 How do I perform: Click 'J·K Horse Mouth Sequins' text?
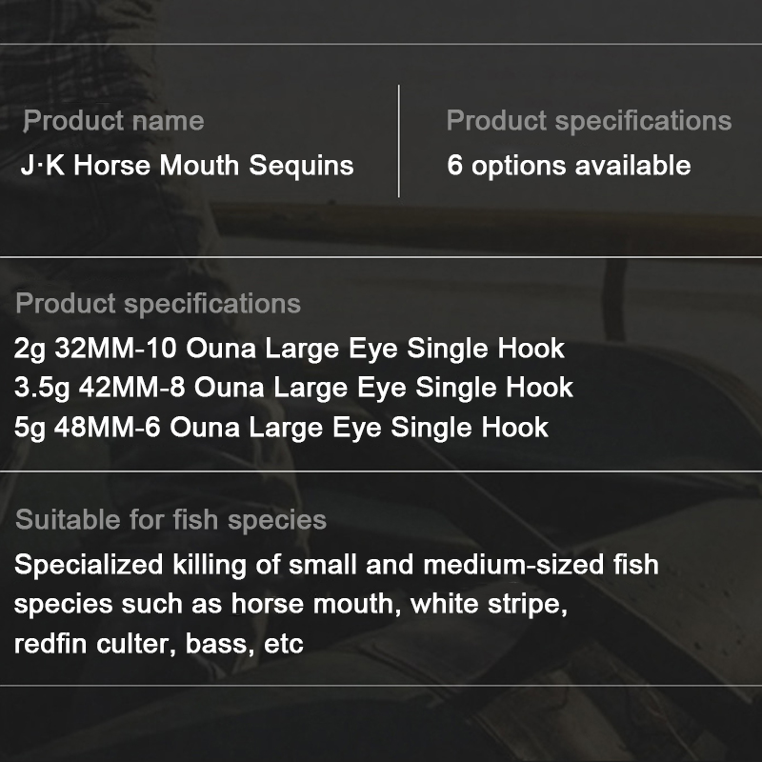pos(188,166)
